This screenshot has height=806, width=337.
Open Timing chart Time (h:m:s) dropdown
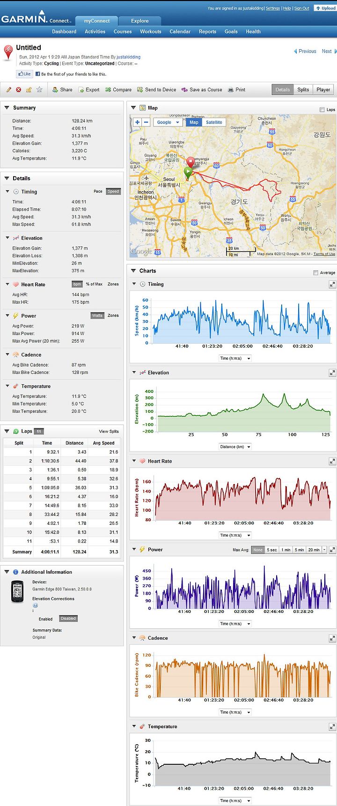point(235,358)
